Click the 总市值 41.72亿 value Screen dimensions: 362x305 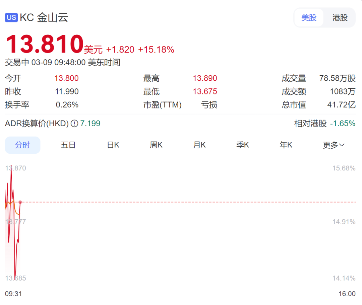point(341,105)
